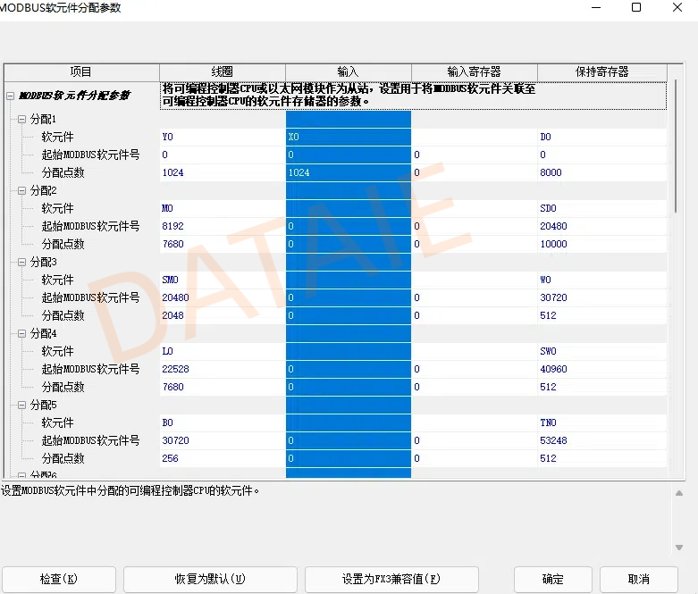This screenshot has height=594, width=698.
Task: Collapse the MODBUS软元件分配参数 root node
Action: [10, 96]
